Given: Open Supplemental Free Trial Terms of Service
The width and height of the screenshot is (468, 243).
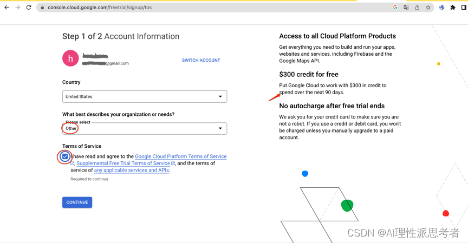Looking at the screenshot, I should click(x=123, y=163).
